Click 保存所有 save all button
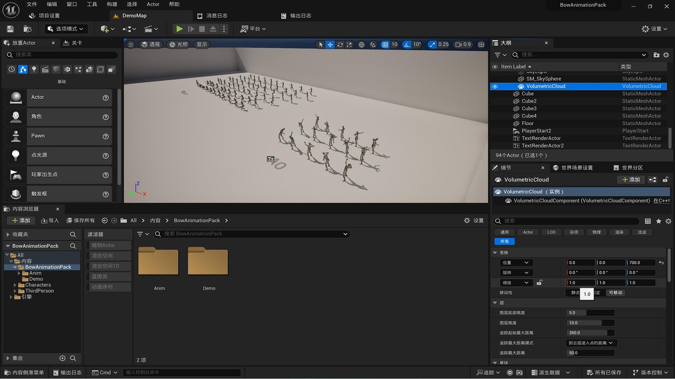Screen dimensions: 675x379 pos(80,221)
